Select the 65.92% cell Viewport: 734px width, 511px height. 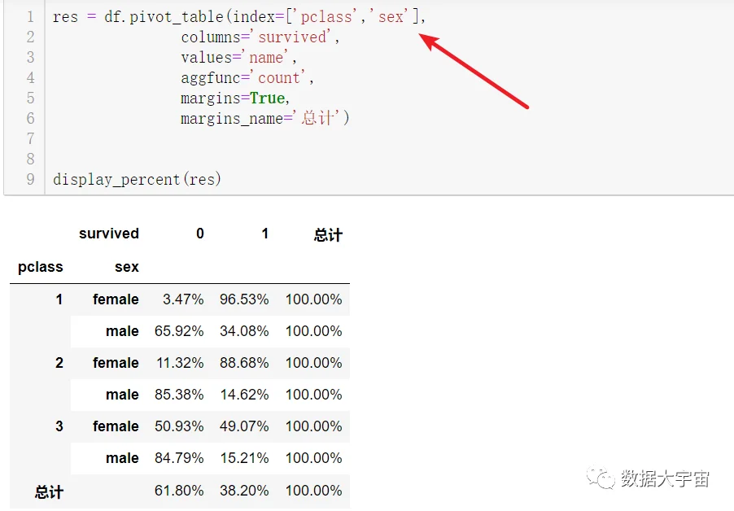(179, 331)
